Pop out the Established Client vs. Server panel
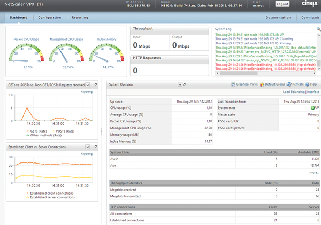This screenshot has width=321, height=225. click(96, 146)
